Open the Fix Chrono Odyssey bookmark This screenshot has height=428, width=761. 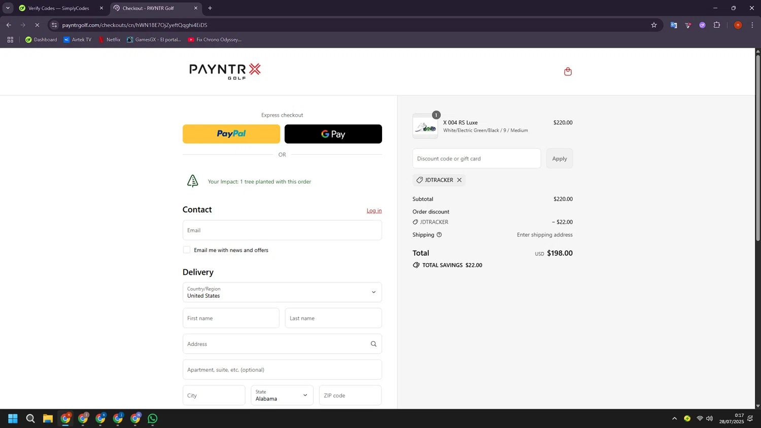point(215,40)
